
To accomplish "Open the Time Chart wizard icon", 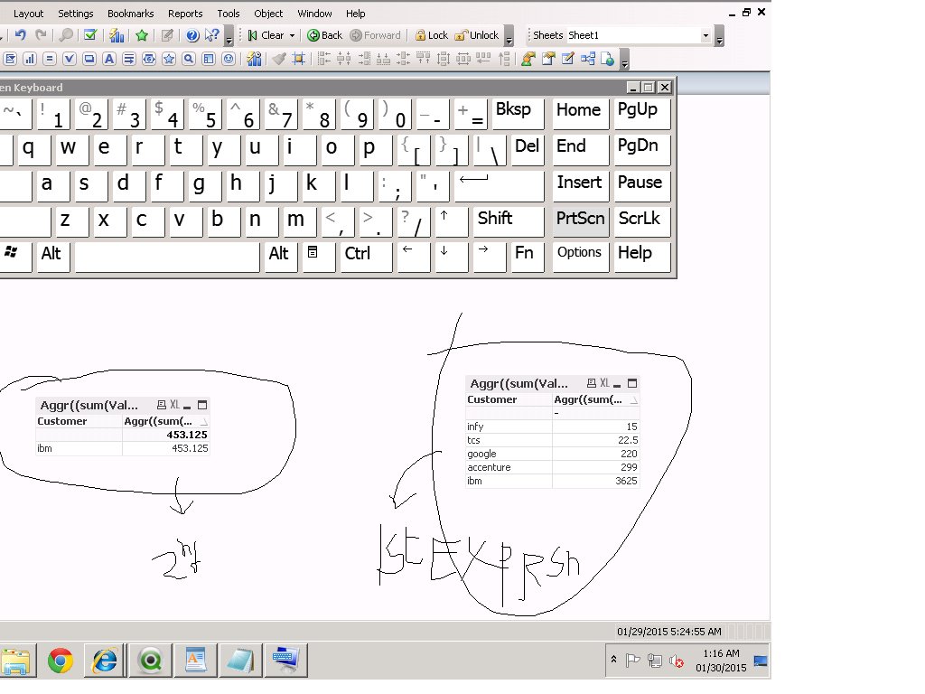I will [x=254, y=59].
